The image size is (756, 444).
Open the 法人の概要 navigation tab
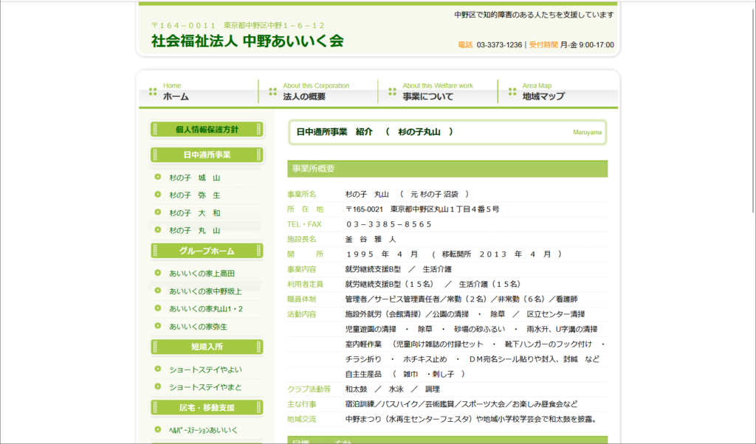pyautogui.click(x=304, y=97)
